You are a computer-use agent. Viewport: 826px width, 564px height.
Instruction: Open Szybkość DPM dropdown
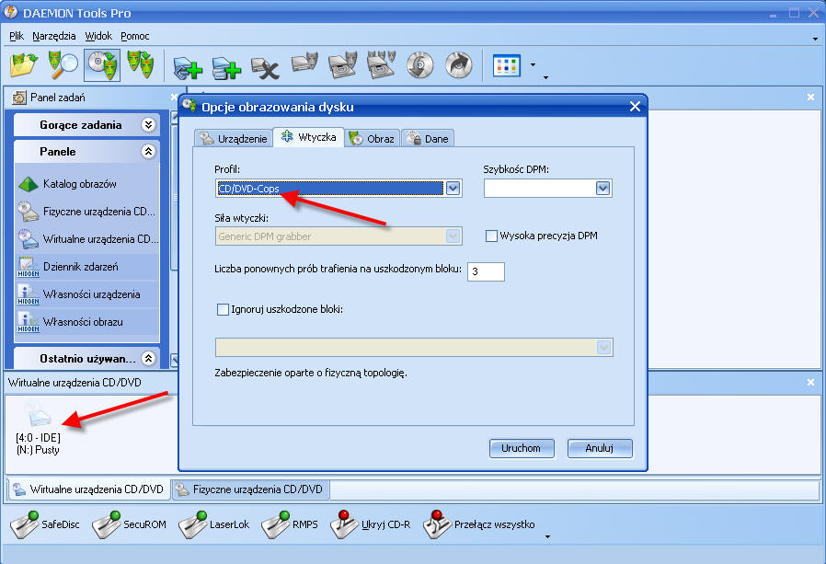pyautogui.click(x=602, y=189)
